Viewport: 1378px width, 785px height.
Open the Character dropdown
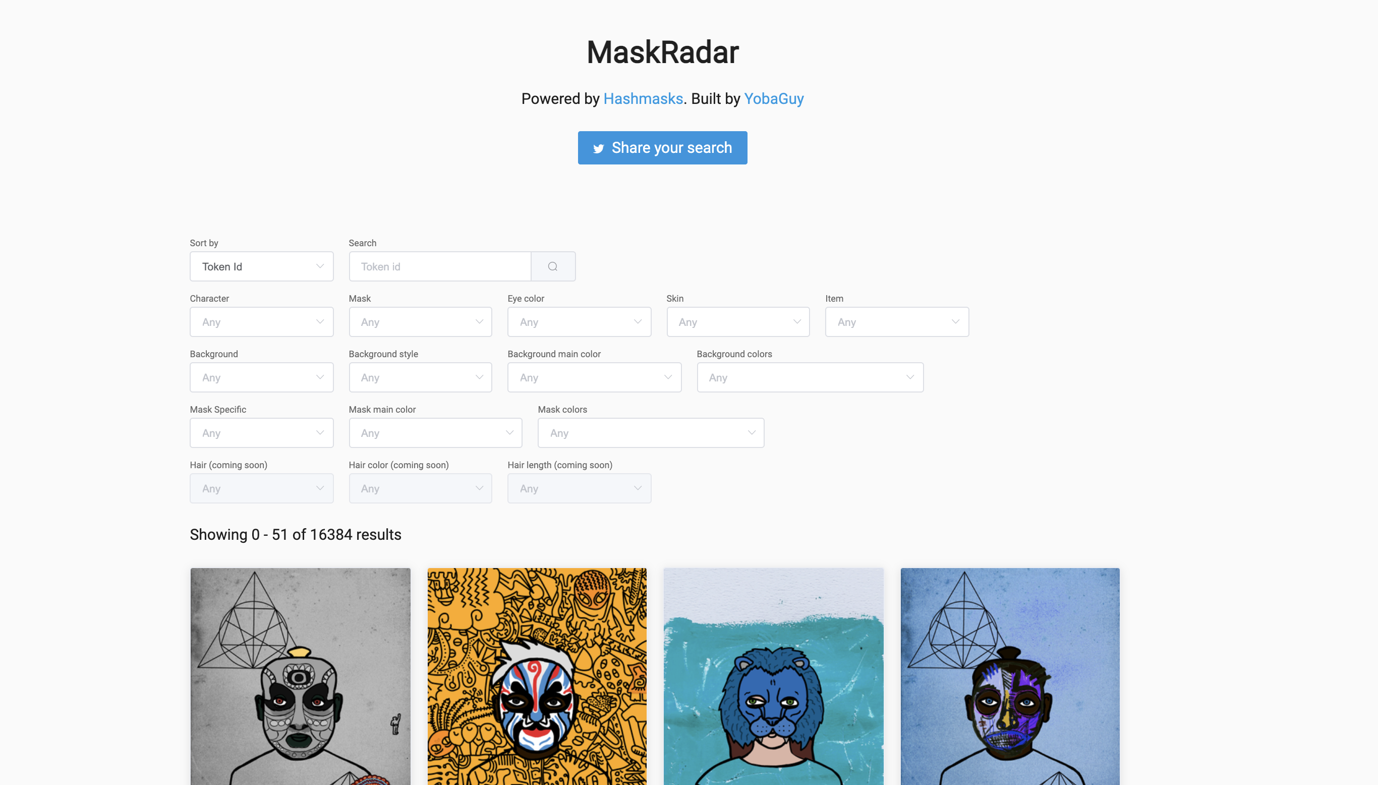[x=261, y=322]
